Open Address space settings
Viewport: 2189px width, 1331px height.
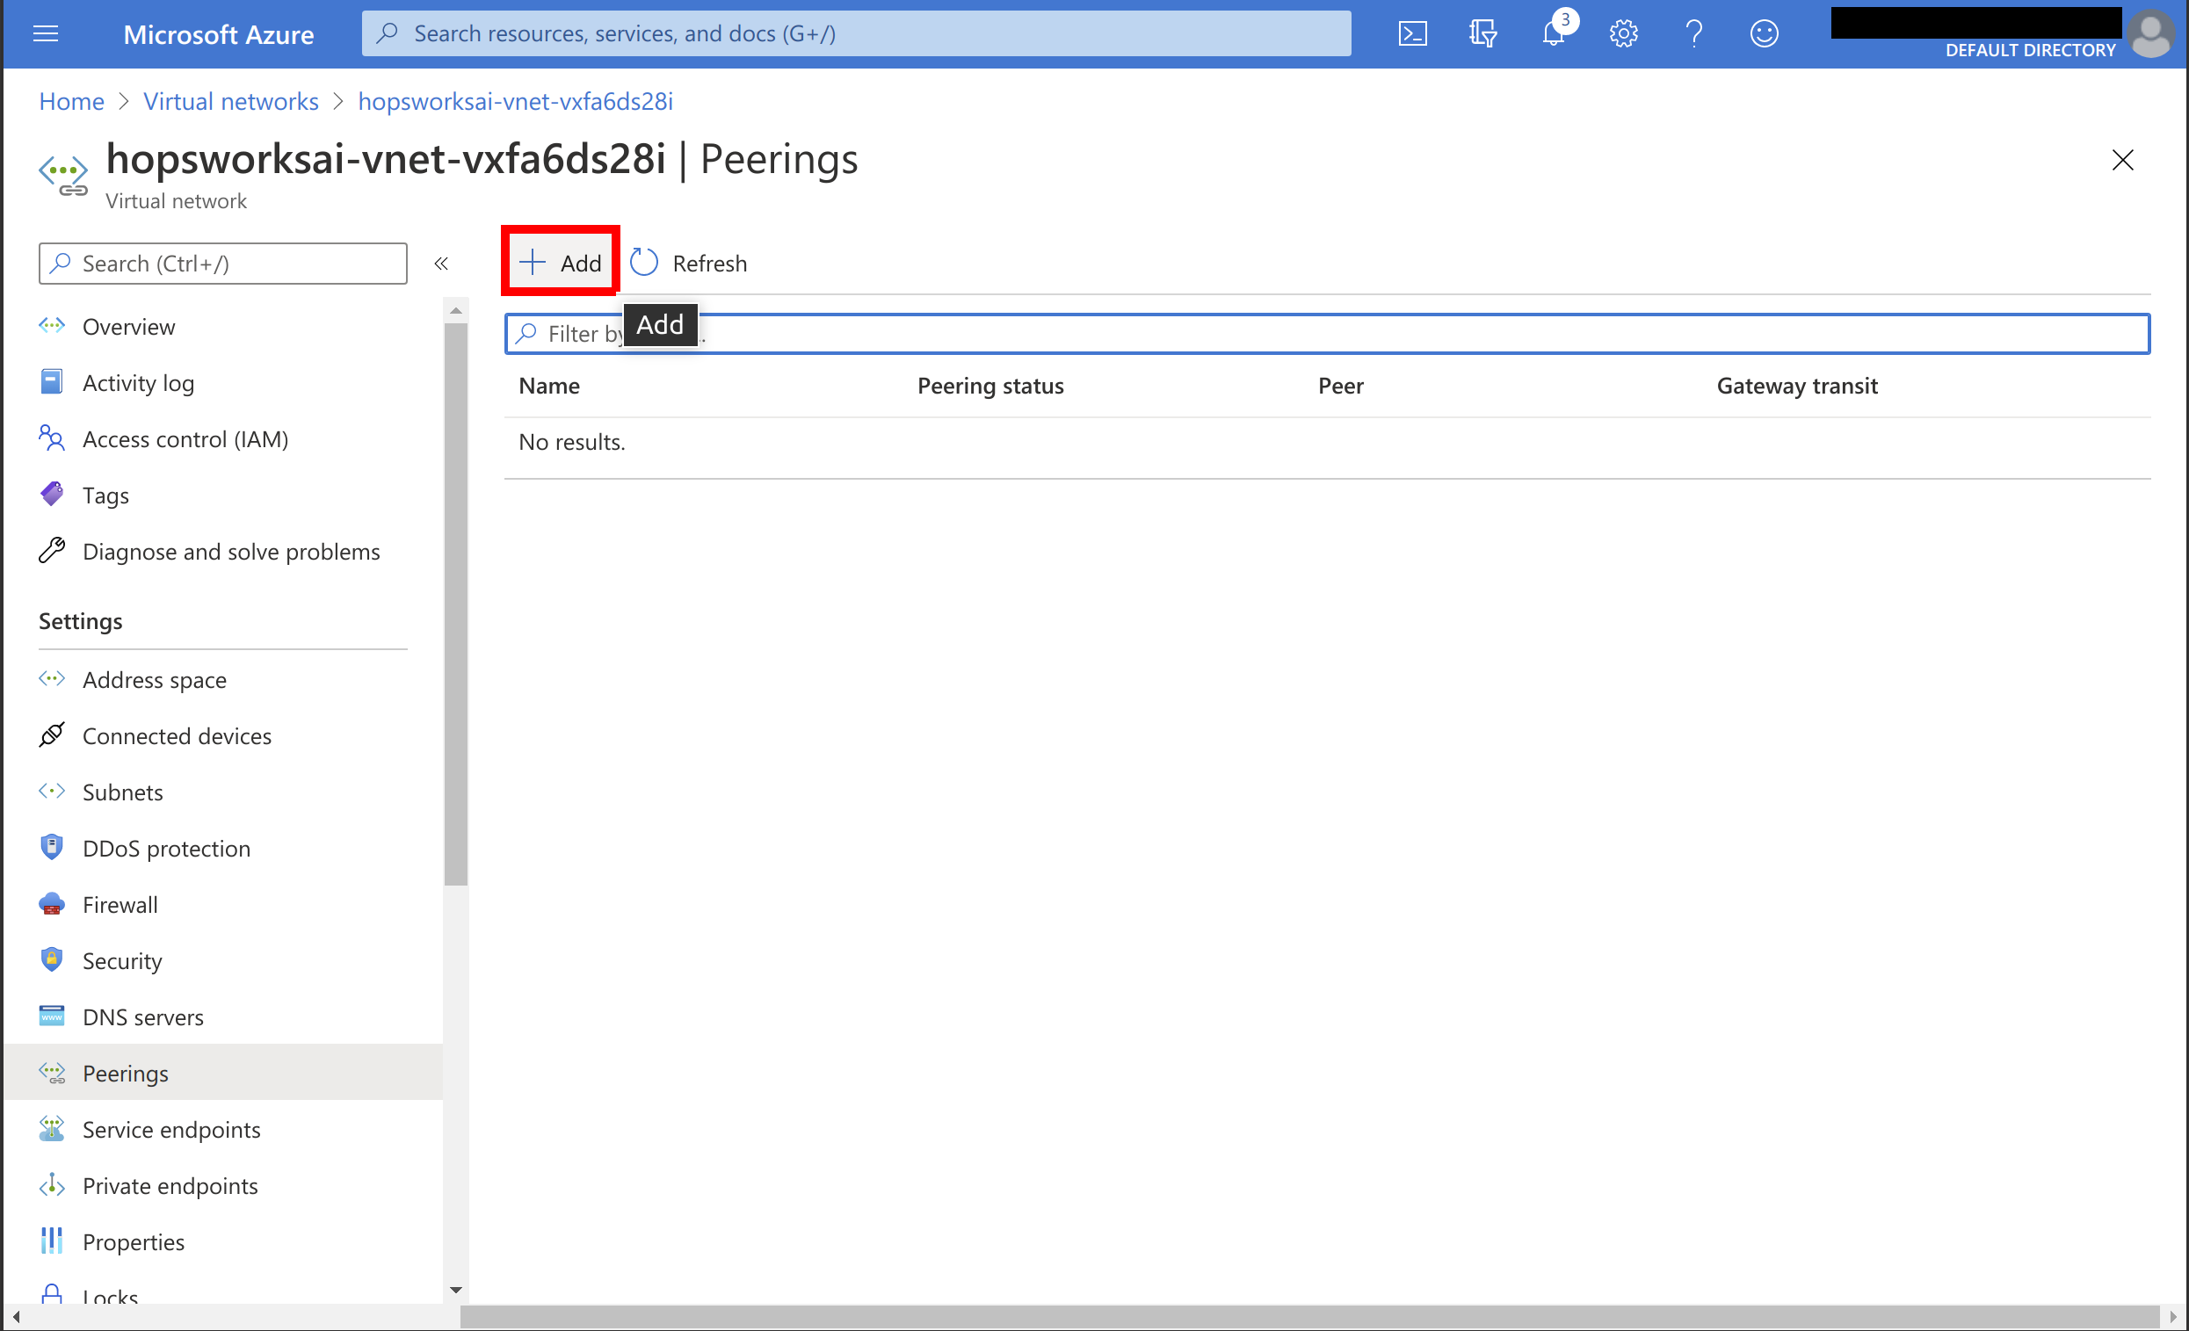click(154, 679)
